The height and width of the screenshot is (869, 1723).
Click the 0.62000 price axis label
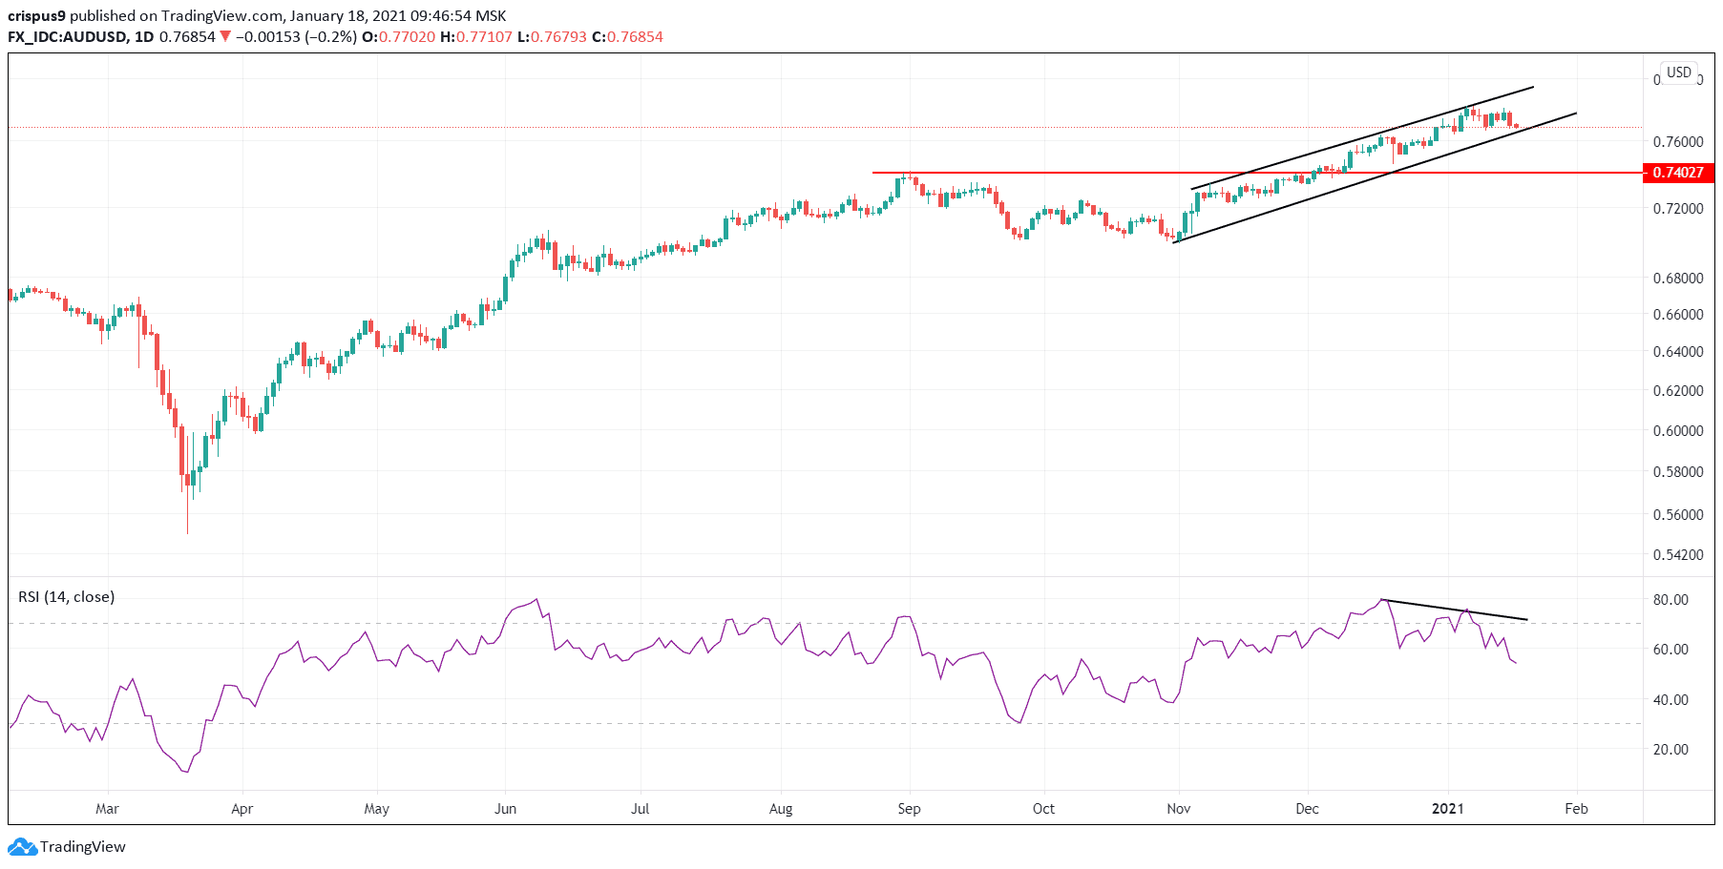click(x=1678, y=391)
